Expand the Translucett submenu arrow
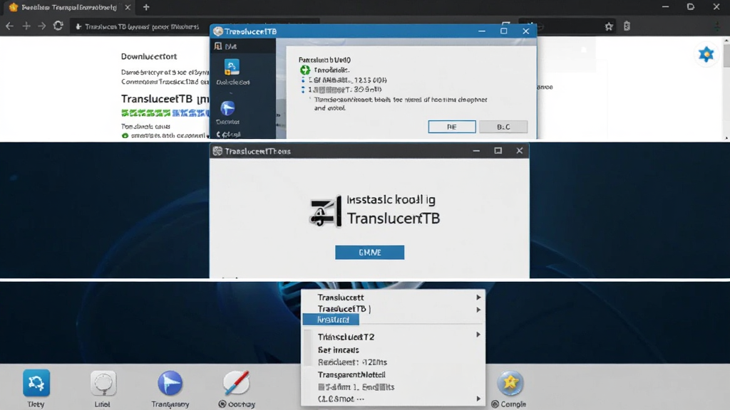 click(478, 297)
